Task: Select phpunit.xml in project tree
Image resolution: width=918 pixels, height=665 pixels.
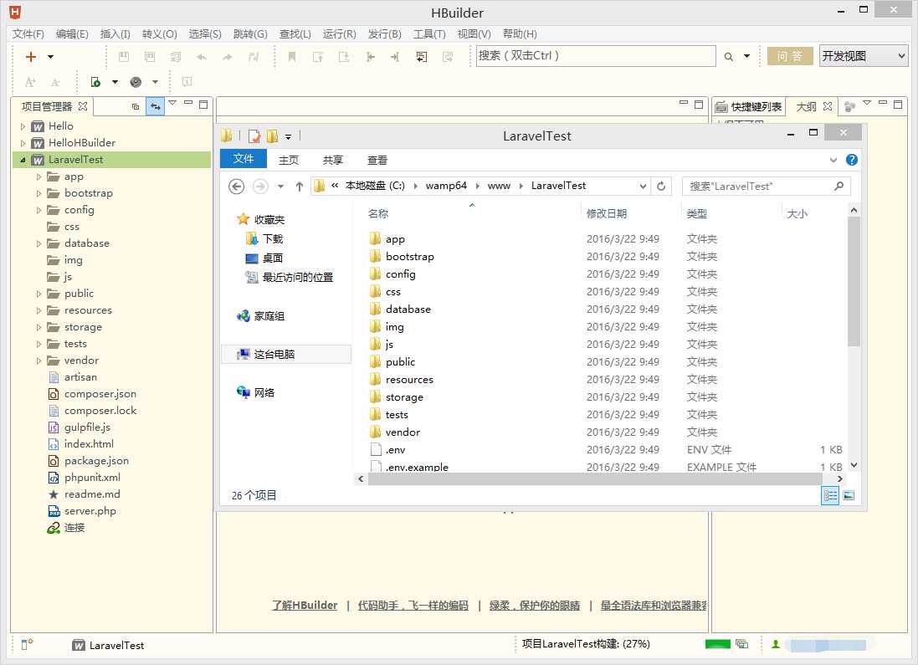Action: pyautogui.click(x=92, y=478)
